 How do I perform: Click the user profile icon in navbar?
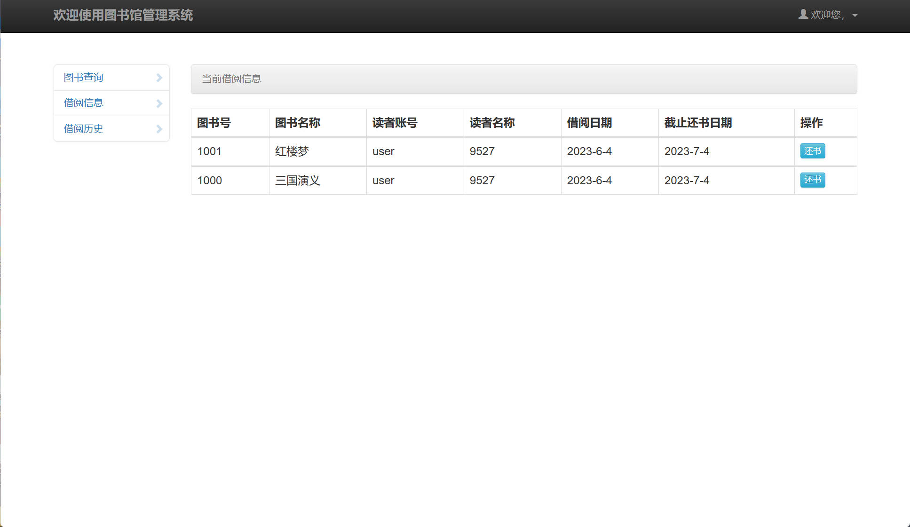pyautogui.click(x=803, y=15)
